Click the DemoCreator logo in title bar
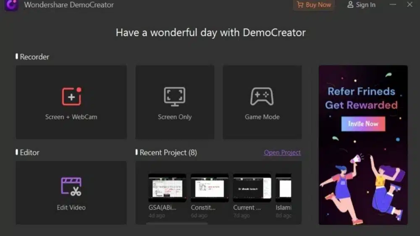The width and height of the screenshot is (420, 236). coord(11,5)
